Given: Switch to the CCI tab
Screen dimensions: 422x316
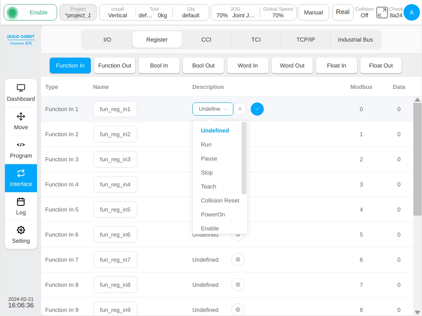Looking at the screenshot, I should 206,39.
